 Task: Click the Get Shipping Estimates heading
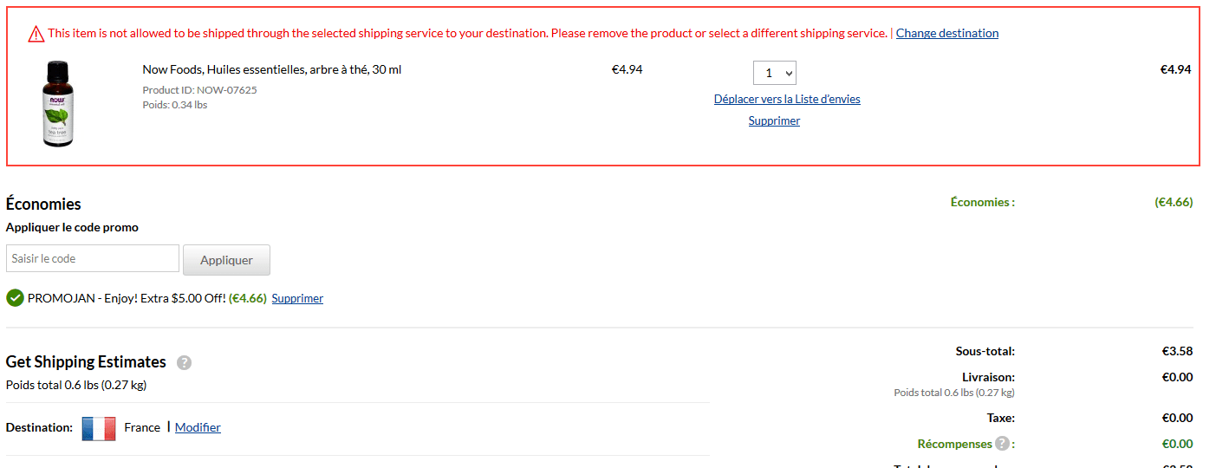(86, 362)
